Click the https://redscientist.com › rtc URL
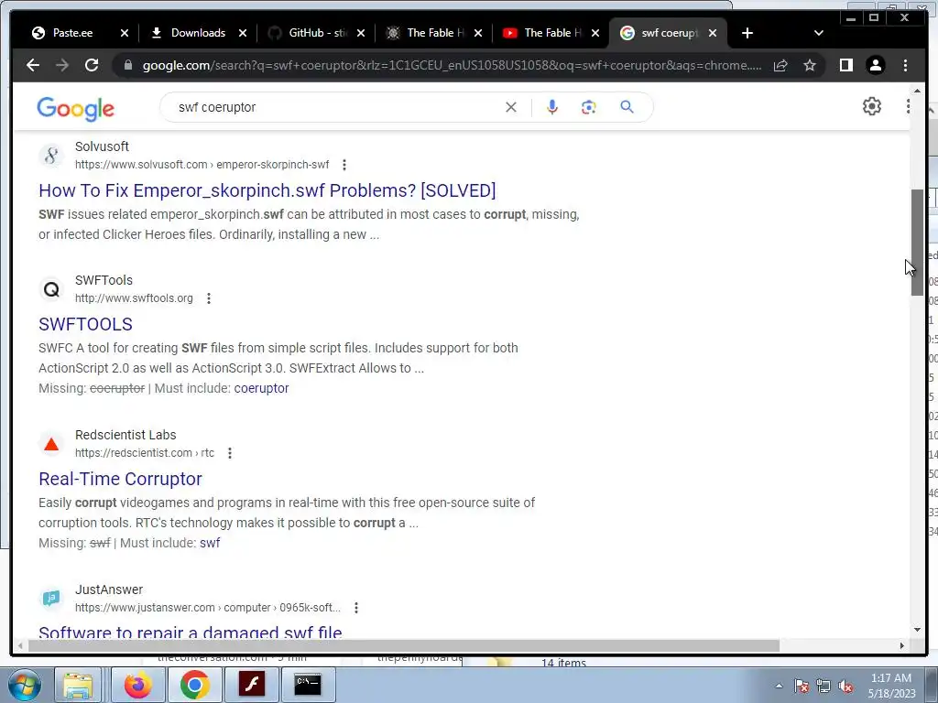 coord(144,453)
